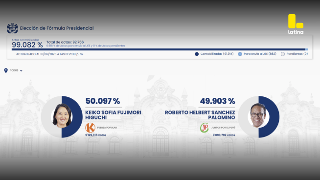Image resolution: width=320 pixels, height=180 pixels.
Task: Click the 9'129,316 votos count
Action: (96, 135)
